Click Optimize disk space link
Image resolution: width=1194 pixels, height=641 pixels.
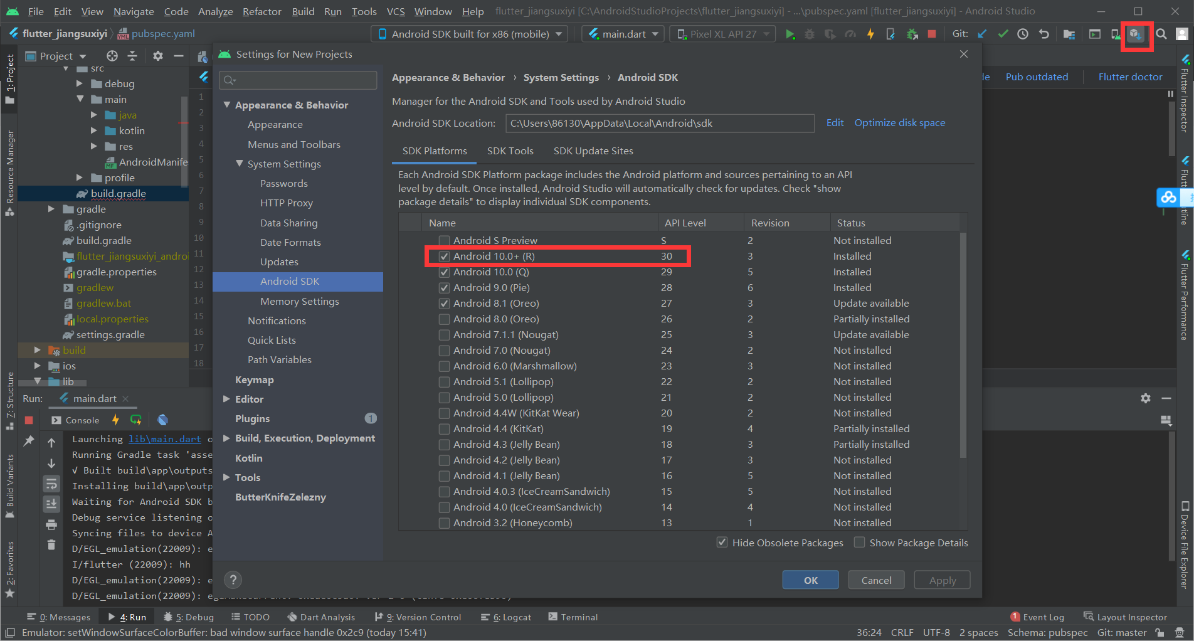tap(899, 123)
